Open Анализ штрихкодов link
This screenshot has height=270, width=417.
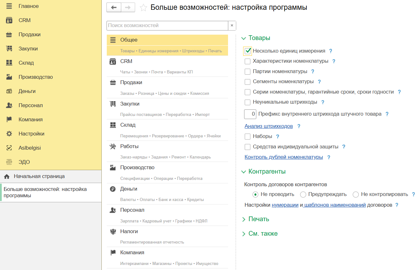269,126
